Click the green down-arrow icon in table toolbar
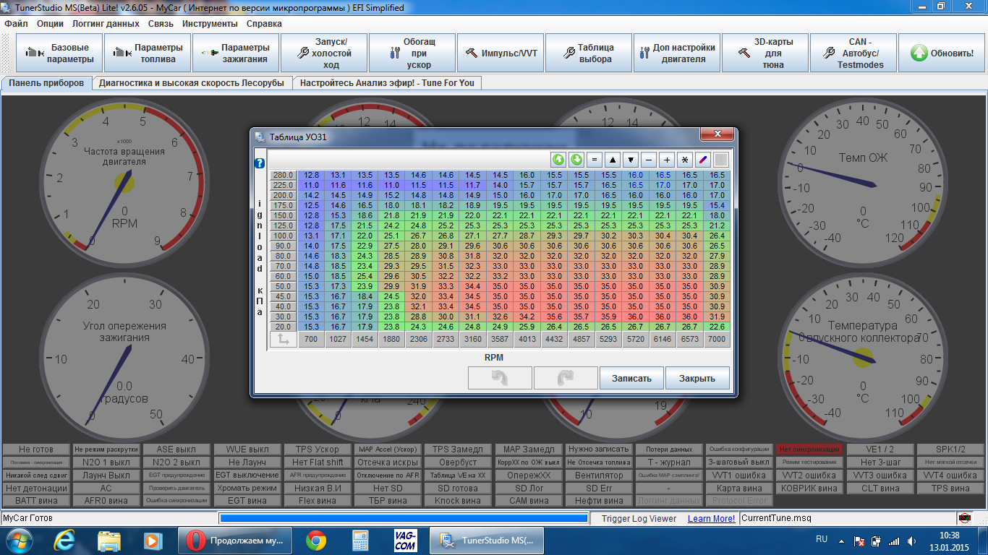988x555 pixels. click(x=576, y=160)
